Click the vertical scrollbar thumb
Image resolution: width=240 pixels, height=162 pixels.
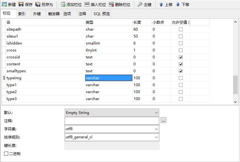pos(235,85)
